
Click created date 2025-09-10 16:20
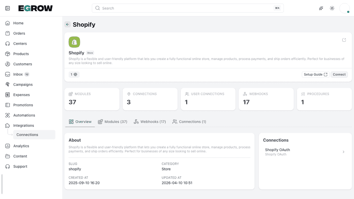pyautogui.click(x=84, y=183)
